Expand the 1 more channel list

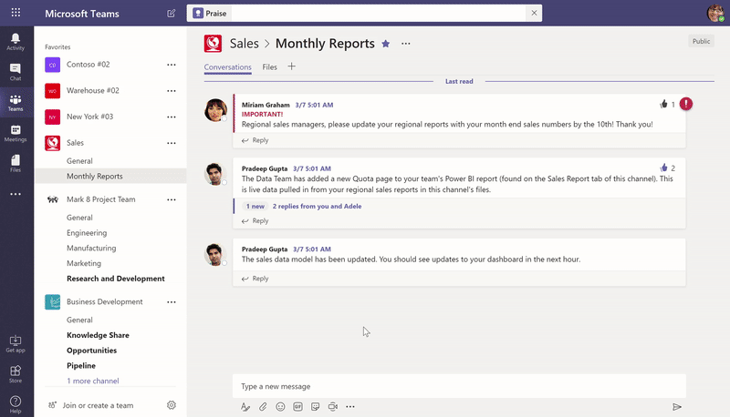coord(92,381)
